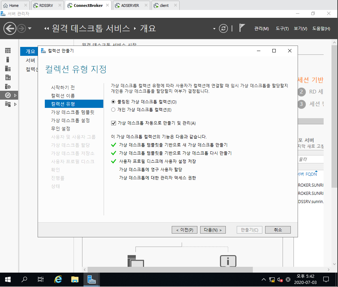Select 풀링된 가상 데스크톱 컬렉션 radio button
Screen dimensions: 338x287
click(113, 102)
